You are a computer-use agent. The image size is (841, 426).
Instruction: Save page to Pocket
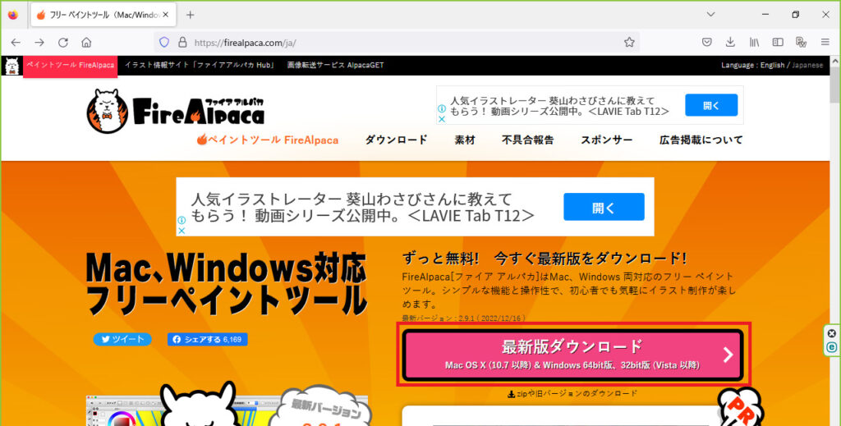coord(707,43)
